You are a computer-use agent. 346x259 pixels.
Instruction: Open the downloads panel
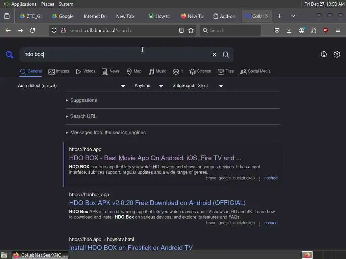tap(289, 30)
